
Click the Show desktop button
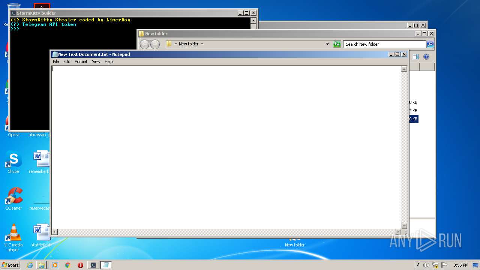pyautogui.click(x=475, y=265)
